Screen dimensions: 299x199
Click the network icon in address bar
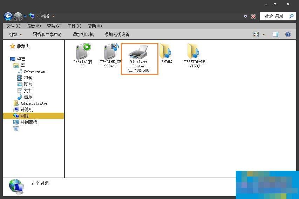click(32, 16)
